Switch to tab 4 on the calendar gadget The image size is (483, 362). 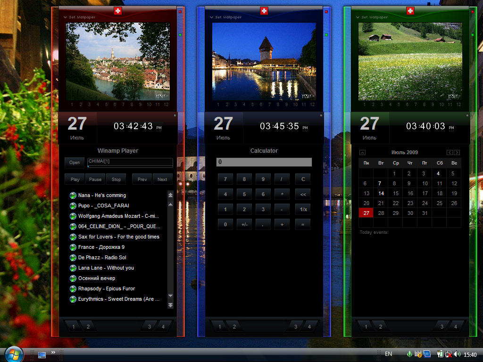pos(456,326)
